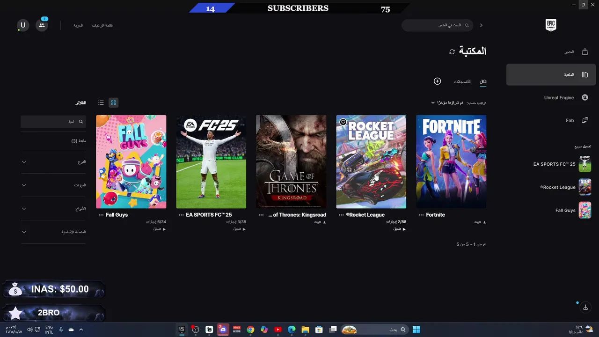The width and height of the screenshot is (599, 337).
Task: Select the Fab sidebar label
Action: (570, 121)
